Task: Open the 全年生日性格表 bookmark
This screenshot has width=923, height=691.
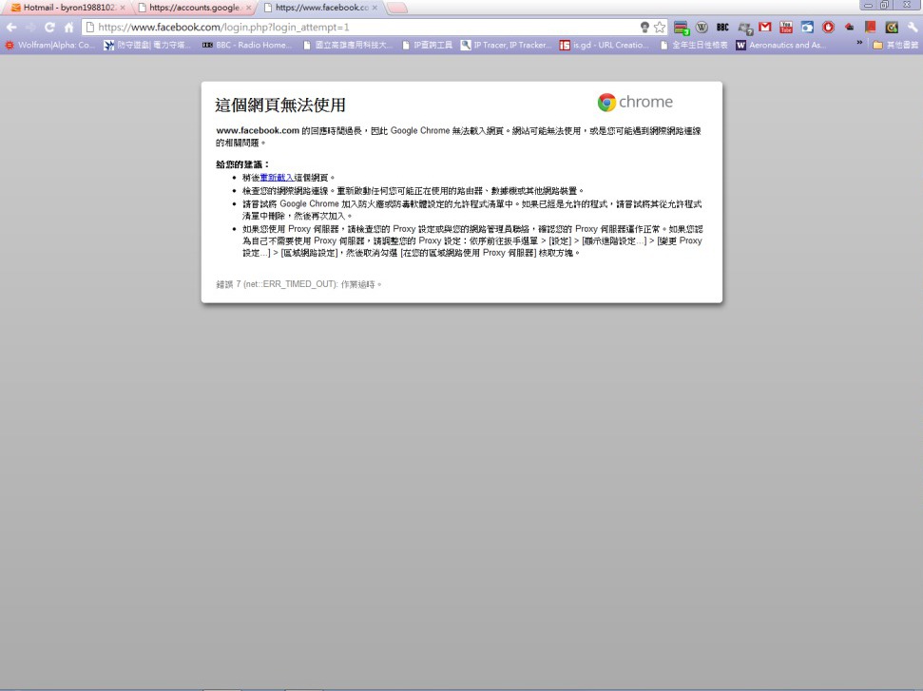Action: 693,45
